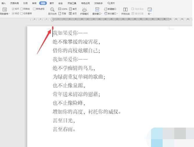
Task: Click the 显示比例 zoom magnifier icon
Action: [52, 10]
